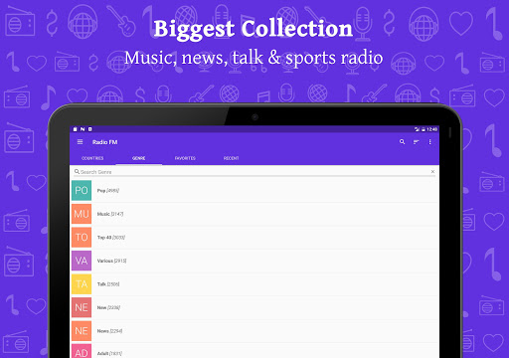
Task: Focus the Search Genre input field
Action: coord(251,172)
